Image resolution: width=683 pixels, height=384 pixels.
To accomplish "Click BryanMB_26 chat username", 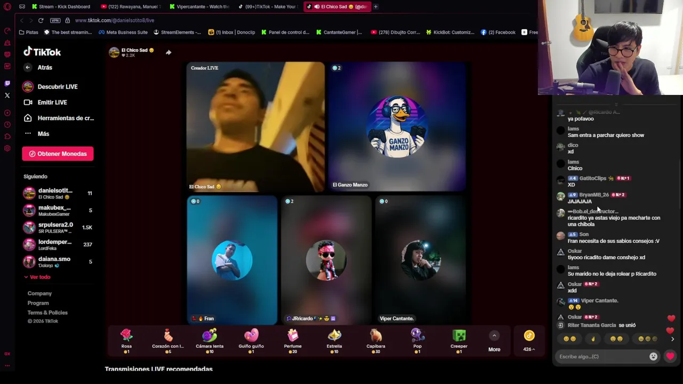I will pyautogui.click(x=594, y=195).
